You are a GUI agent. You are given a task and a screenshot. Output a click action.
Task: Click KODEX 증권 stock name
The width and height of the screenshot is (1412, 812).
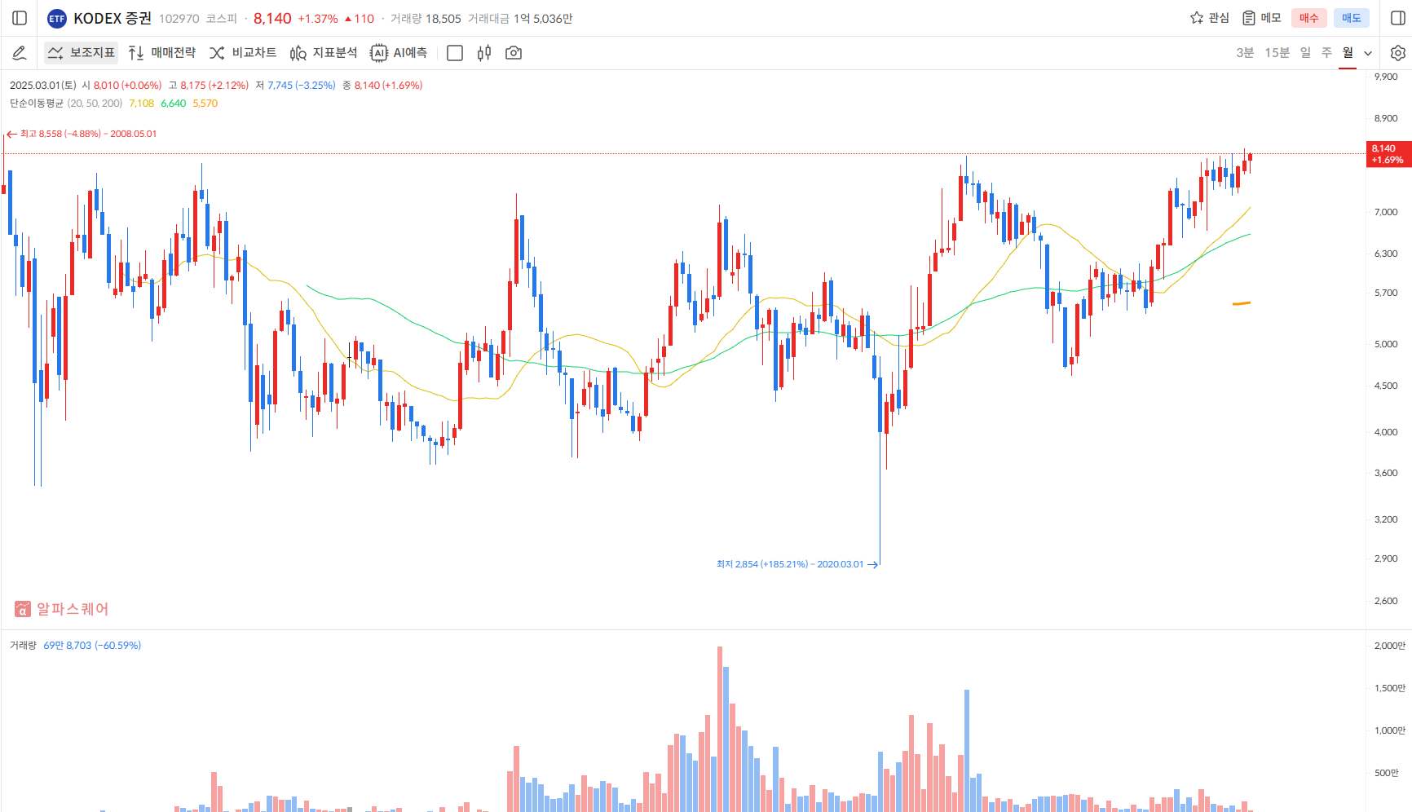pyautogui.click(x=113, y=18)
